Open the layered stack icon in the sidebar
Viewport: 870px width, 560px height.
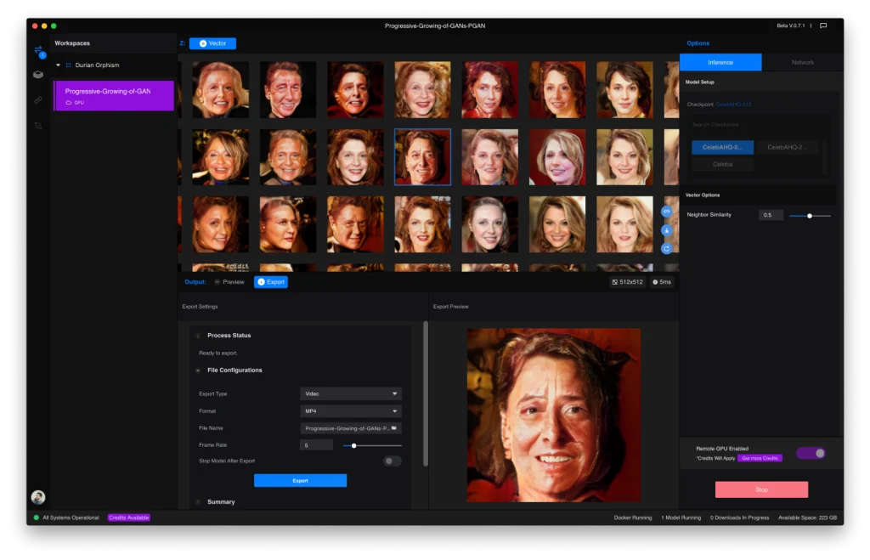(x=38, y=75)
